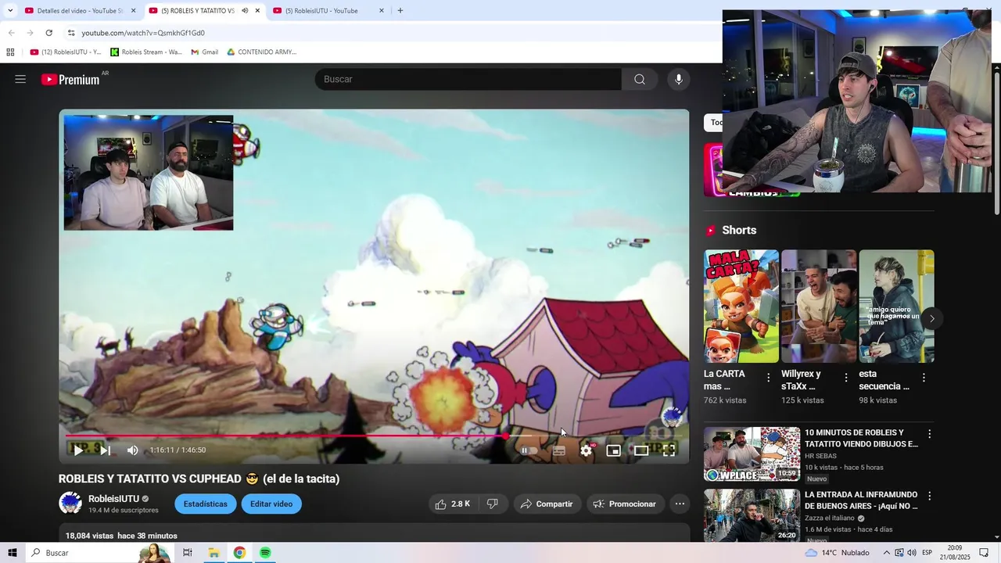Switch to theater mode view
The width and height of the screenshot is (1001, 563).
click(x=641, y=450)
